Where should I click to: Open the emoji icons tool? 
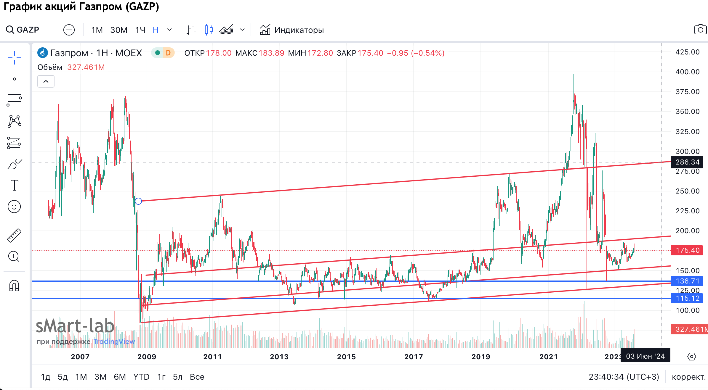14,207
